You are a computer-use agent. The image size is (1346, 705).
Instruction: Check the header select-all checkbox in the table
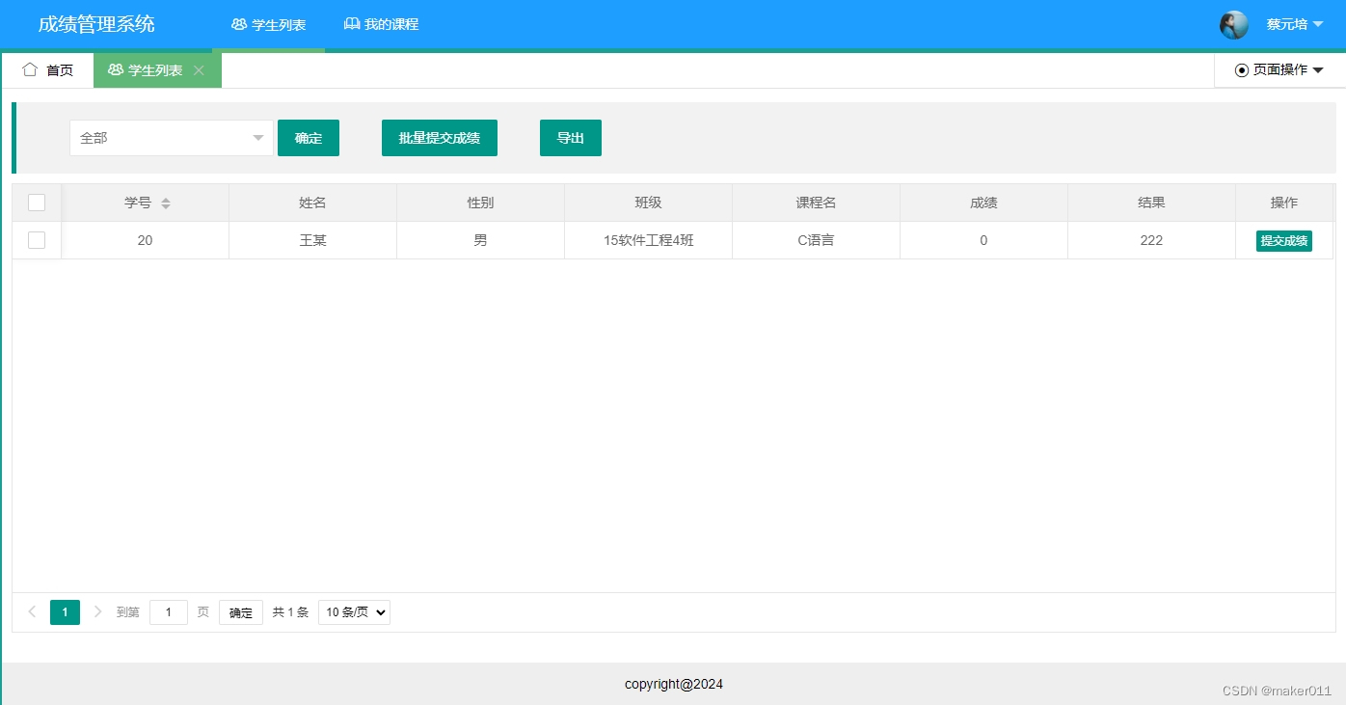[37, 203]
